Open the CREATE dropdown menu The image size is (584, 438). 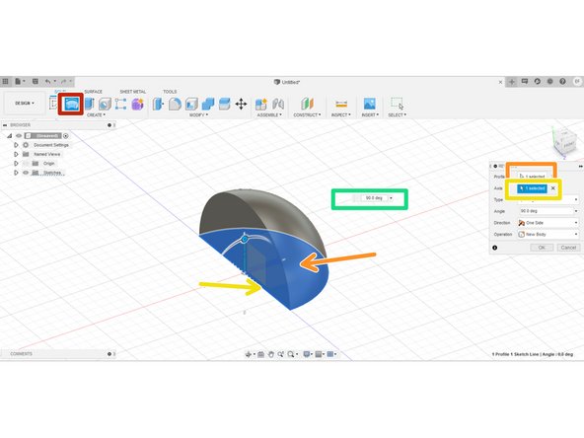tap(96, 115)
